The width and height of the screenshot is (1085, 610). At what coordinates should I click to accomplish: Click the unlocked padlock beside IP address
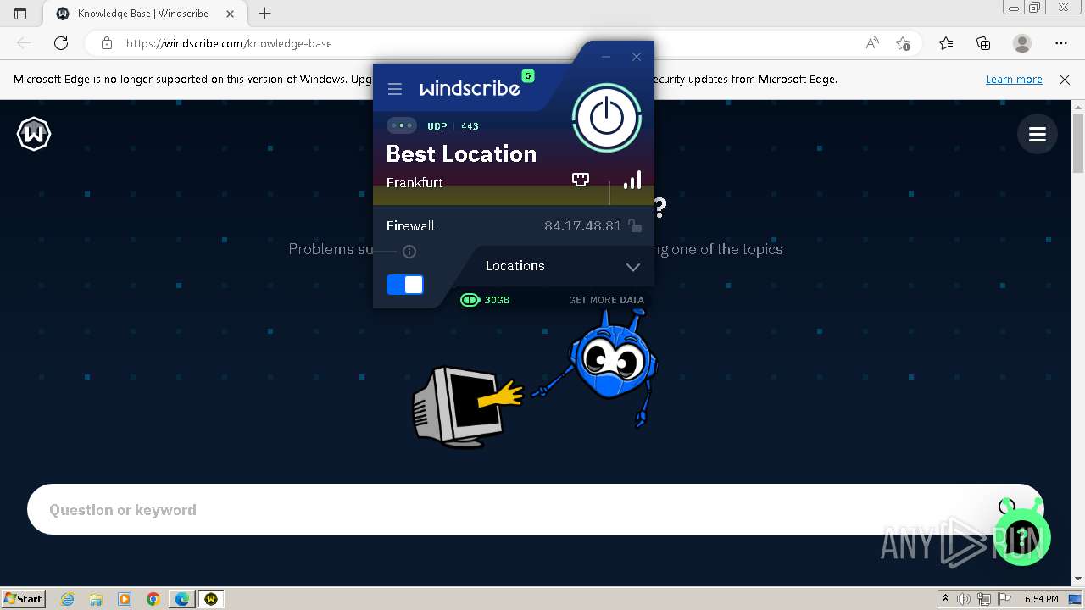click(x=635, y=225)
